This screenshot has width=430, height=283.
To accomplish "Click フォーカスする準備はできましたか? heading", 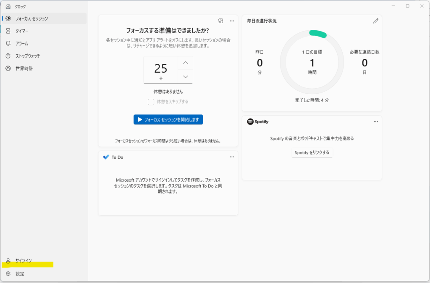I will pyautogui.click(x=168, y=30).
